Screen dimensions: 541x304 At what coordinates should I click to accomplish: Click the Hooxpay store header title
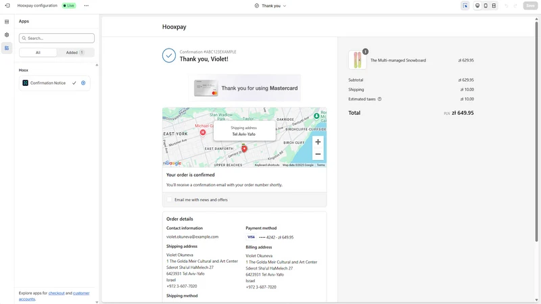[x=174, y=27]
